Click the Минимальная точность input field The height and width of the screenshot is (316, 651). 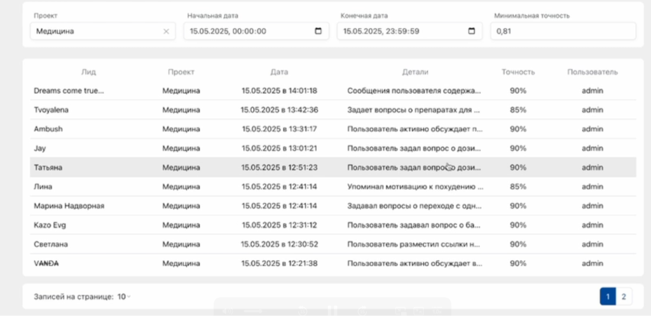pos(562,31)
